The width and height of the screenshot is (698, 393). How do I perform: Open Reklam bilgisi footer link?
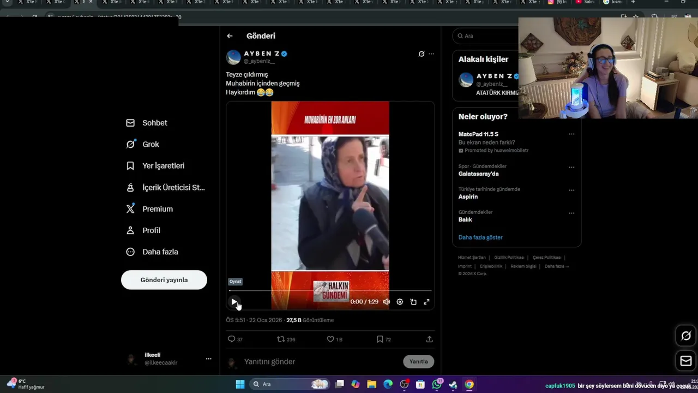click(523, 266)
